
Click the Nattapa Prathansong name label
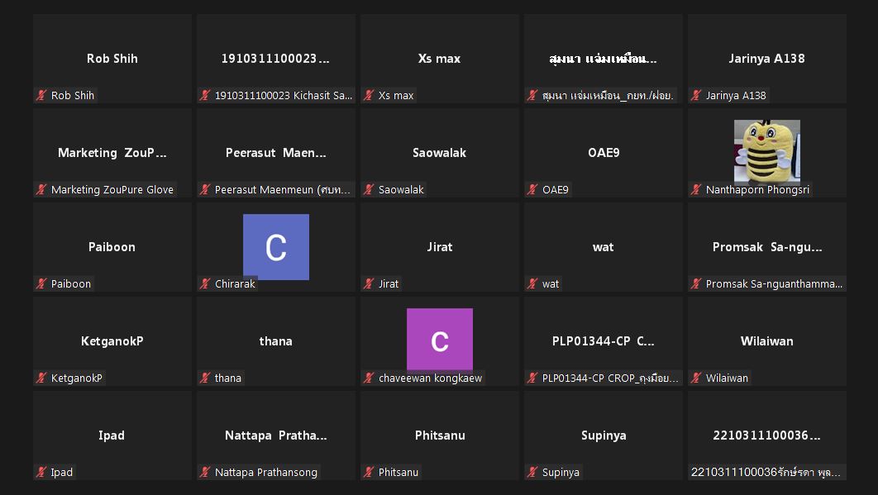pos(266,472)
